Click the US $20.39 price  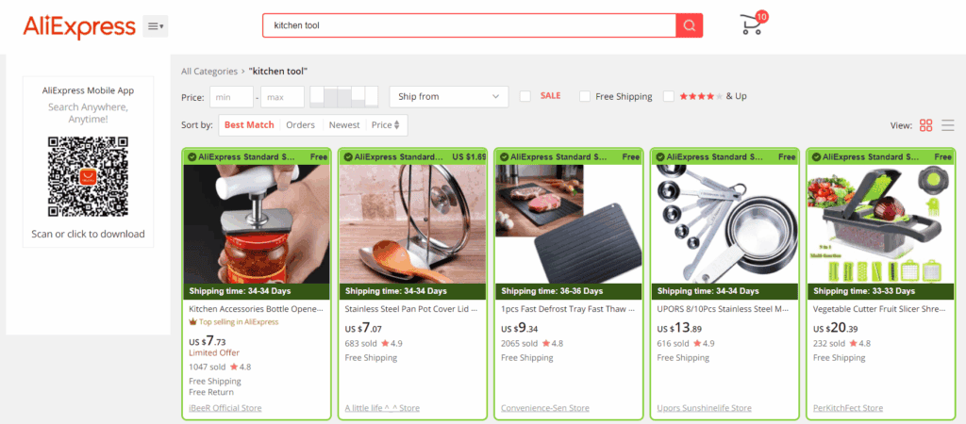coord(836,328)
